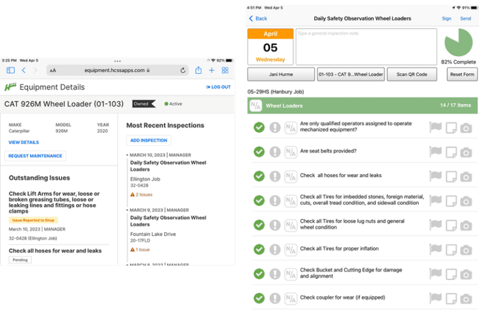Tap Send in the top bar
This screenshot has width=479, height=323.
(x=465, y=19)
